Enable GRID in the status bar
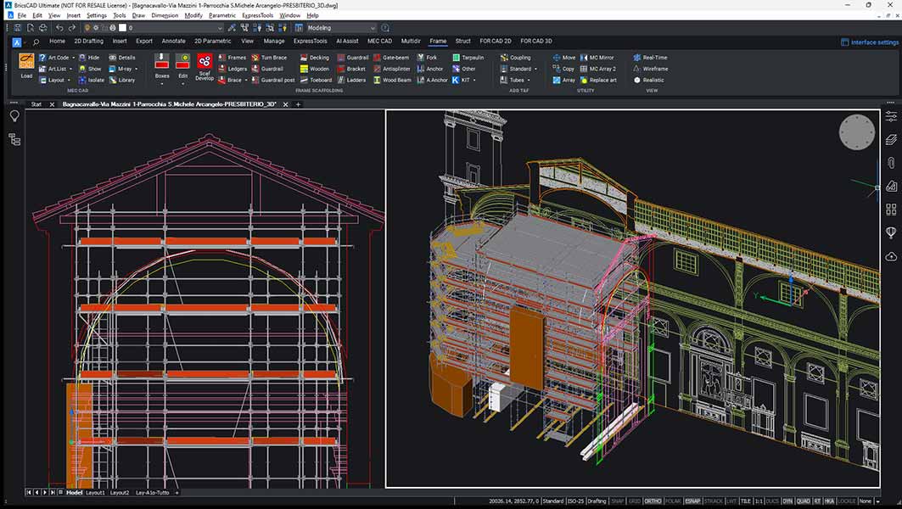Viewport: 902px width, 509px height. click(634, 501)
